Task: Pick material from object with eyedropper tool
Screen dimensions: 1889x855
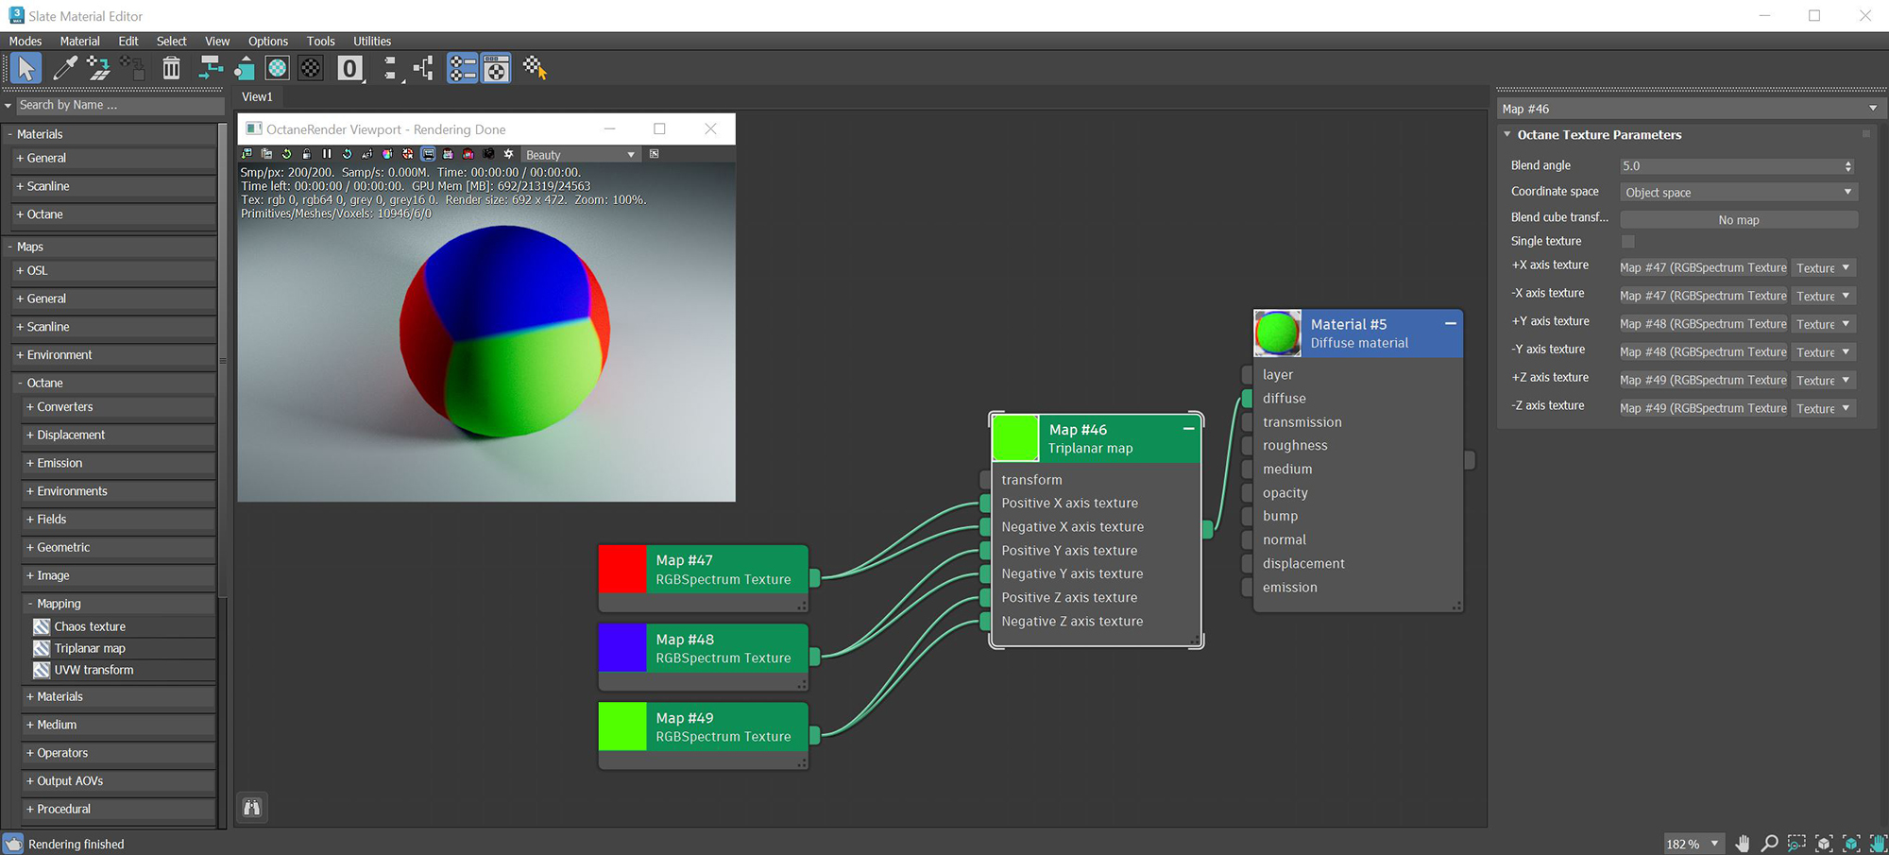Action: click(x=64, y=68)
